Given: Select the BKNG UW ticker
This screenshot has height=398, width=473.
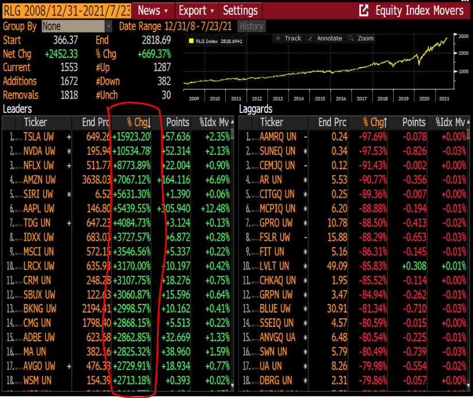Looking at the screenshot, I should coord(40,309).
